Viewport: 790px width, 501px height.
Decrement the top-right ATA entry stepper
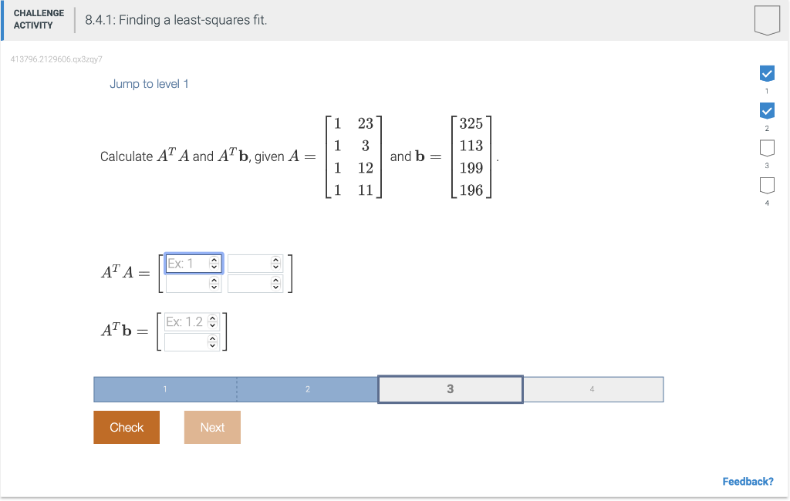pyautogui.click(x=276, y=267)
